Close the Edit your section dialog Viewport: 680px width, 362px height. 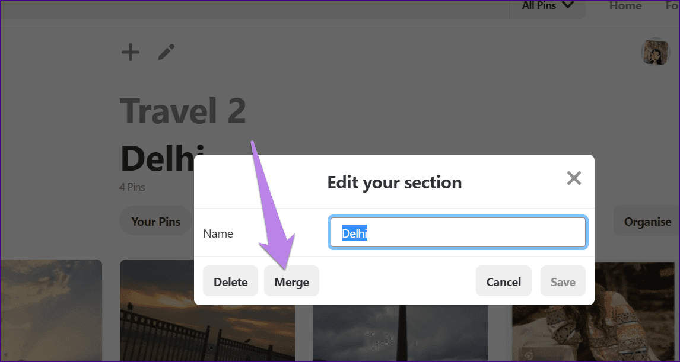(574, 178)
